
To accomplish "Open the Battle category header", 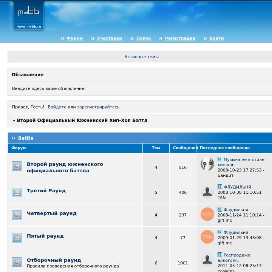I will click(x=26, y=138).
